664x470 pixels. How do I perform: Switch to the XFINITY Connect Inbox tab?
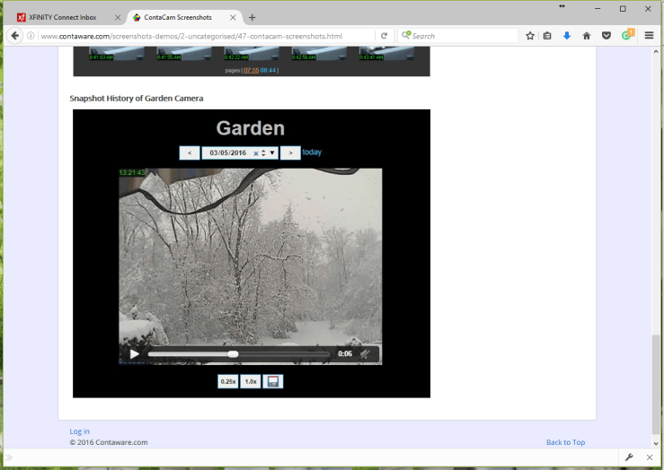(62, 17)
